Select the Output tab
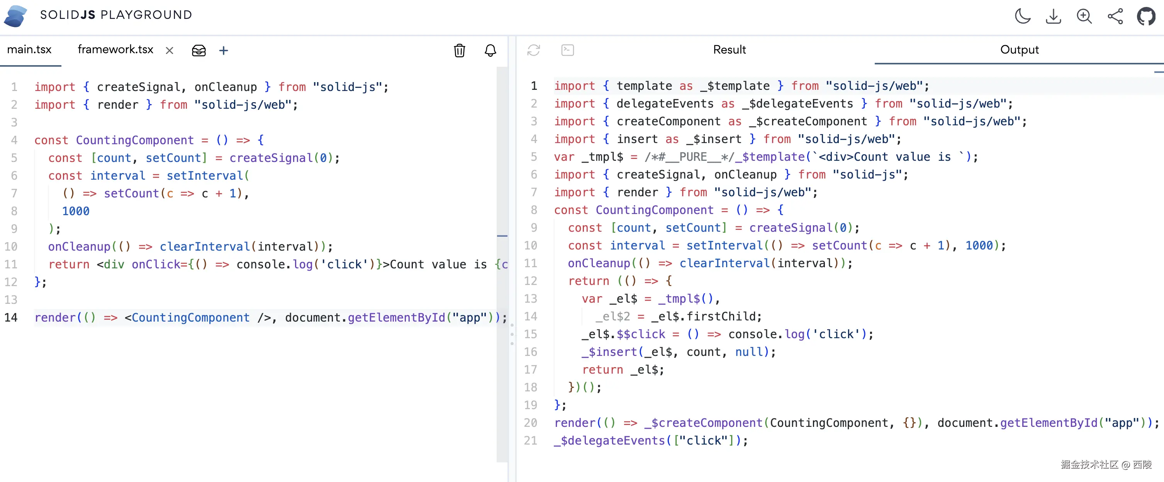 pos(1019,50)
